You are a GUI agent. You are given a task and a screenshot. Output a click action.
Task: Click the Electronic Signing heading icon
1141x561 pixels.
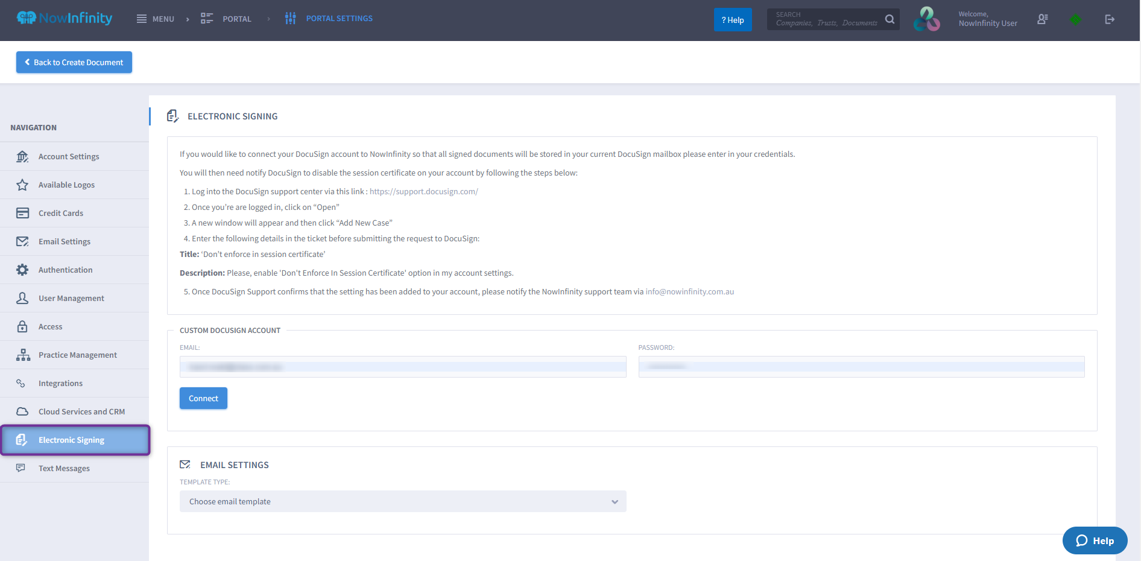(172, 116)
